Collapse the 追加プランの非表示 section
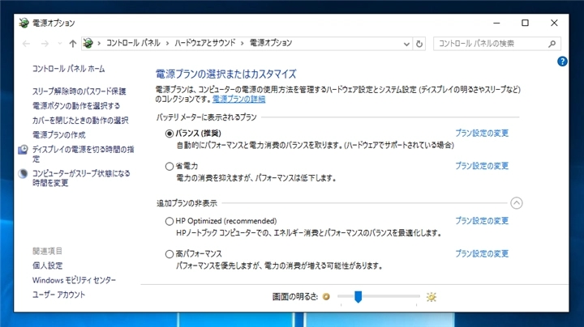The height and width of the screenshot is (327, 584). pyautogui.click(x=516, y=203)
